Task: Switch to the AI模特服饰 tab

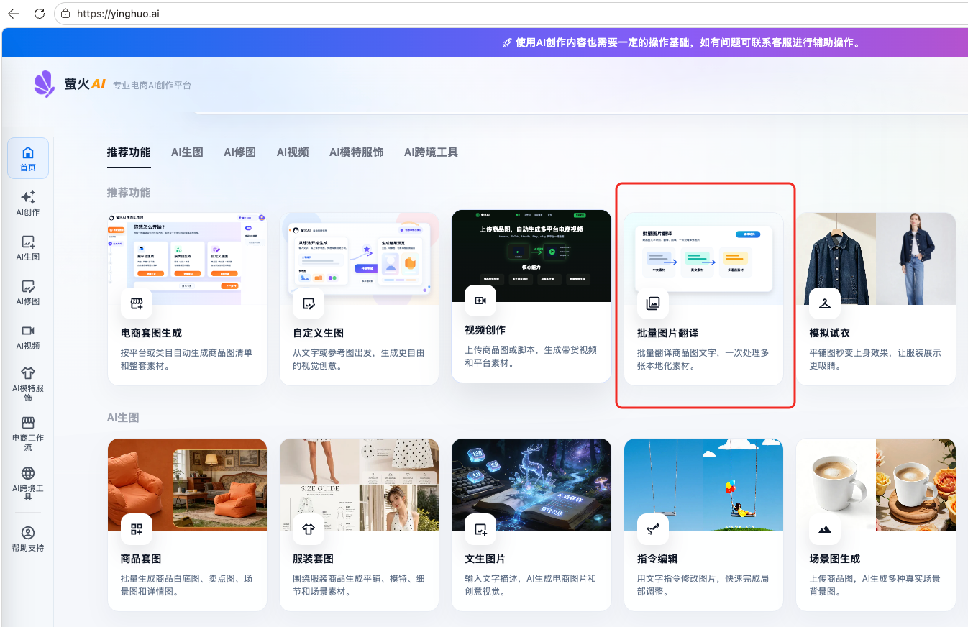Action: 356,152
